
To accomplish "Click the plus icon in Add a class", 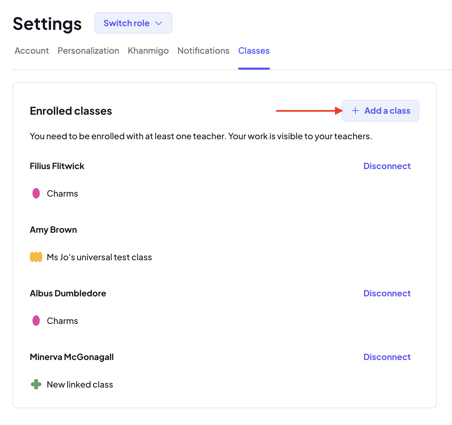I will click(355, 111).
